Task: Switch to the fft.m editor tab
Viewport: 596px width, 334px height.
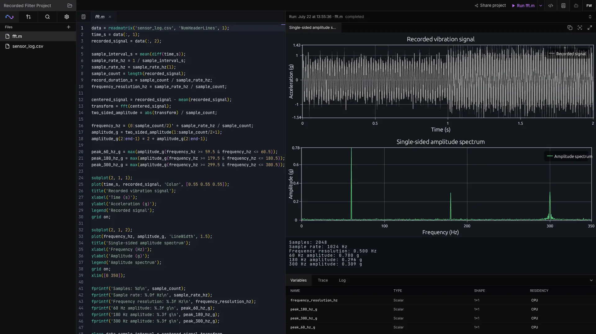Action: [100, 17]
